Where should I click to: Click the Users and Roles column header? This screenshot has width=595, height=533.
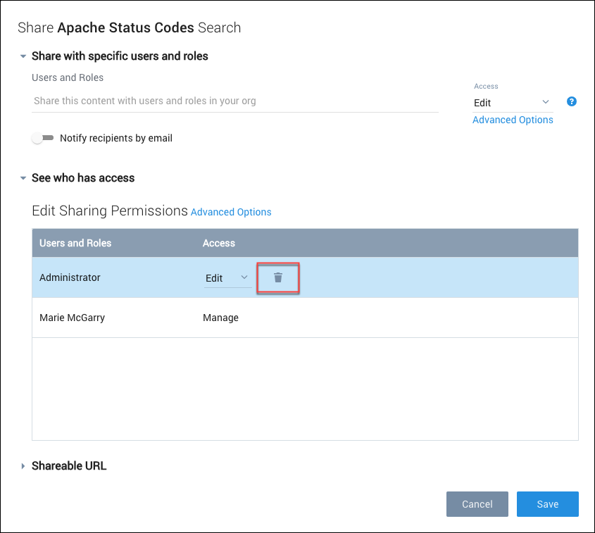(75, 243)
